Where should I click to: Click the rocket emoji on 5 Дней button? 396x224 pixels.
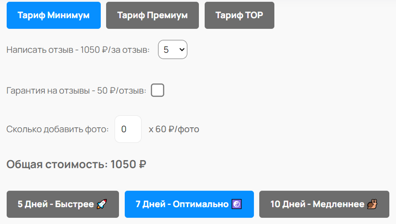pyautogui.click(x=102, y=204)
